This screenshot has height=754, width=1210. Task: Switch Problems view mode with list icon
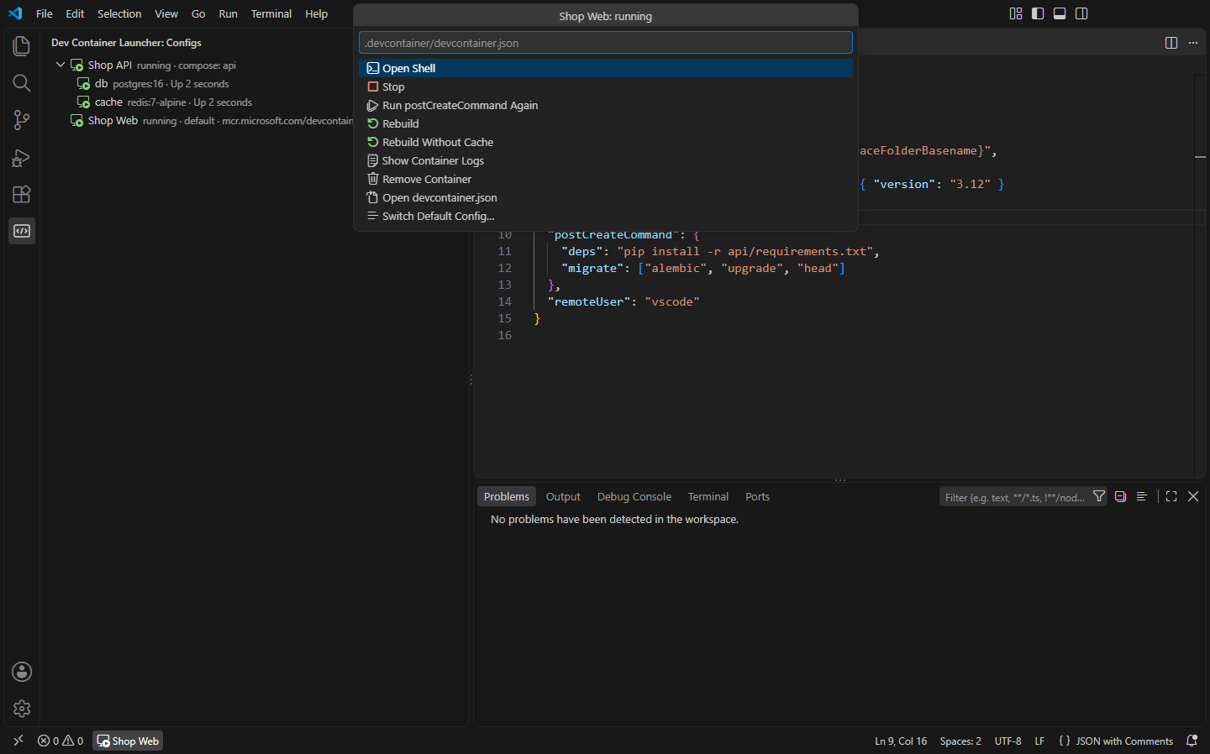point(1142,497)
